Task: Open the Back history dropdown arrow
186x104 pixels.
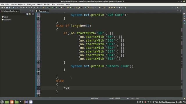Action: coord(117,8)
